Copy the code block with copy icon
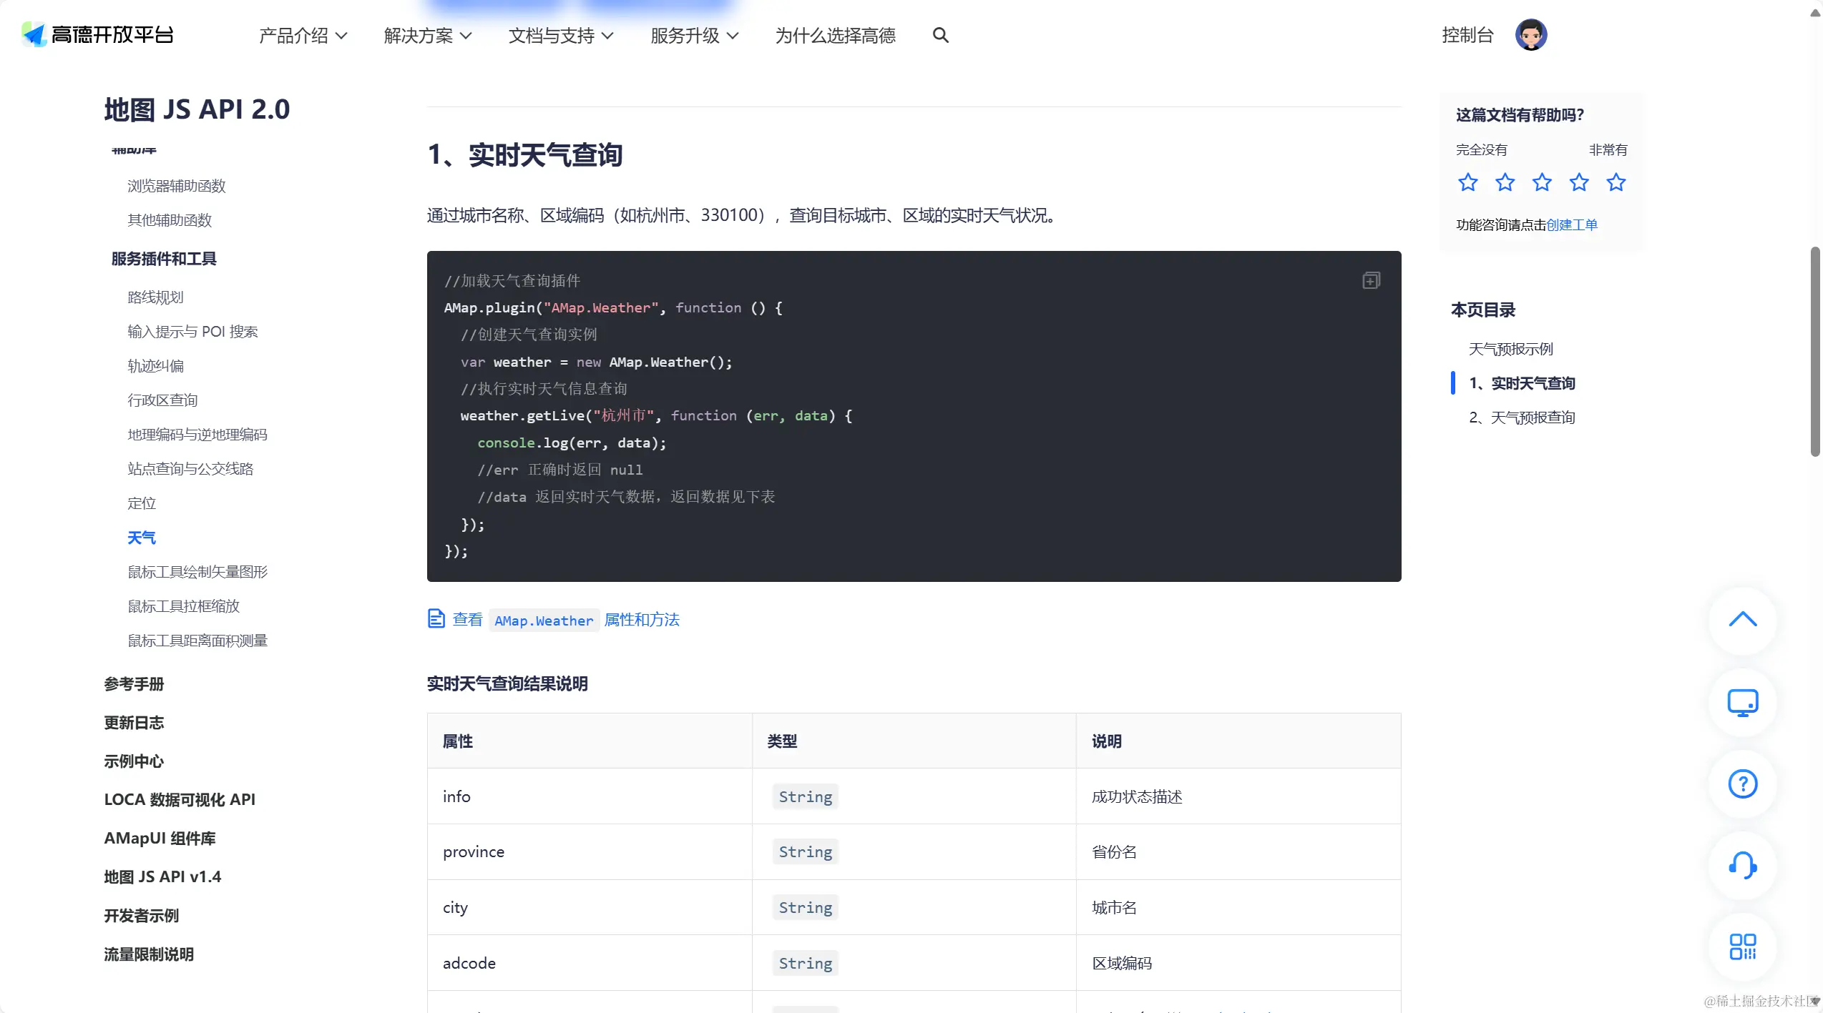Screen dimensions: 1823x1013 (x=1371, y=280)
